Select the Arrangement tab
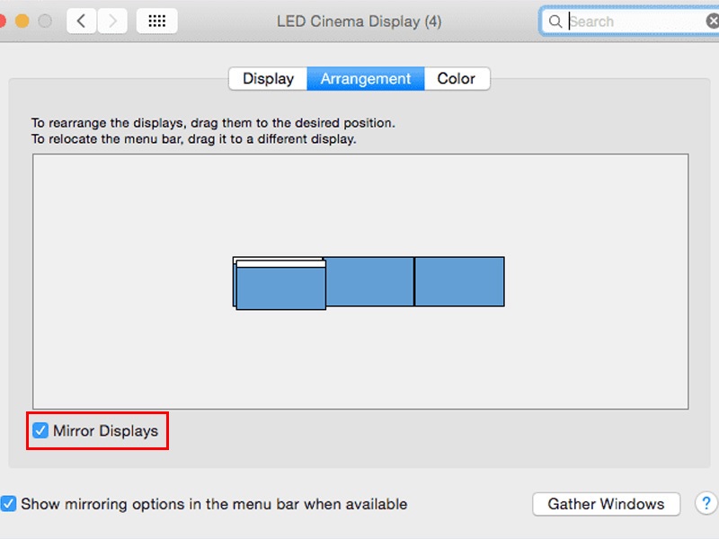 pos(366,79)
